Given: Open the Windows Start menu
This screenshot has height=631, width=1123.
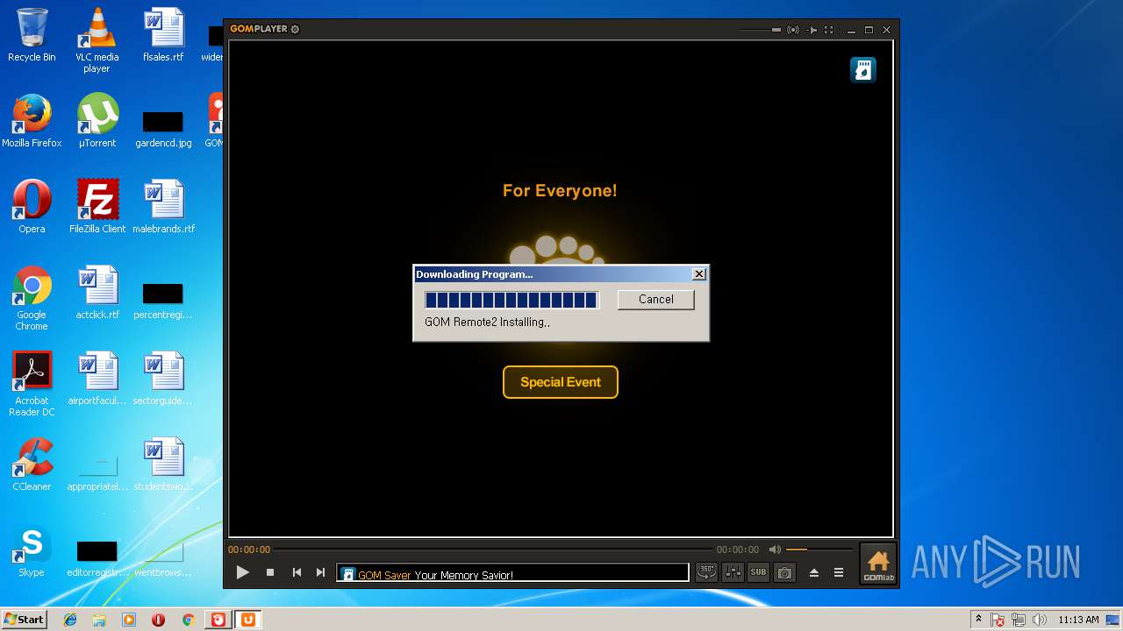Looking at the screenshot, I should pyautogui.click(x=25, y=619).
